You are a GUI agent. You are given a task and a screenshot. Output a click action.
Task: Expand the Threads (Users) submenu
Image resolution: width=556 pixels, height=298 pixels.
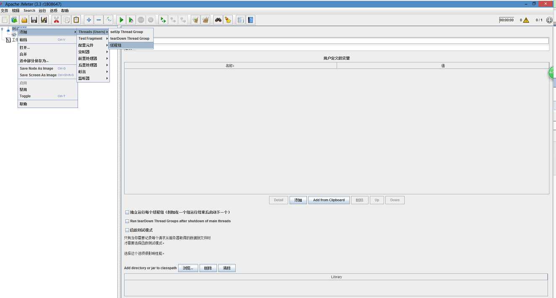pos(93,32)
